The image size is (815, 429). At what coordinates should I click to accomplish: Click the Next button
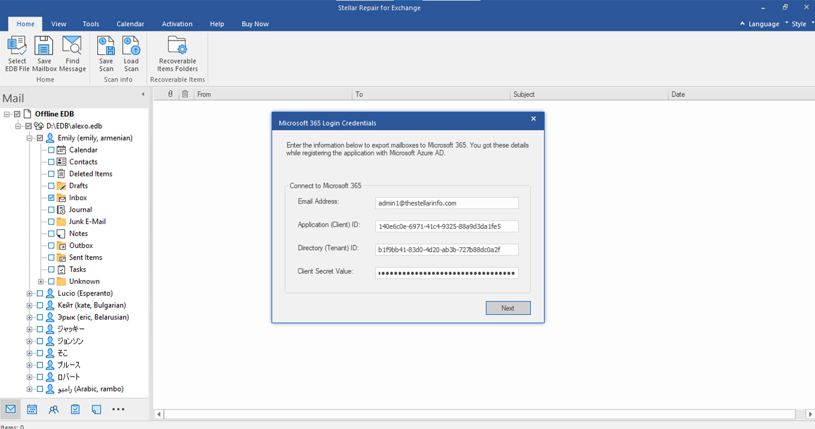click(508, 308)
